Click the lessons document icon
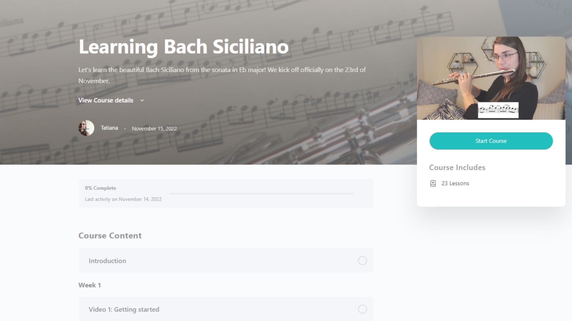Viewport: 572px width, 321px height. tap(433, 183)
